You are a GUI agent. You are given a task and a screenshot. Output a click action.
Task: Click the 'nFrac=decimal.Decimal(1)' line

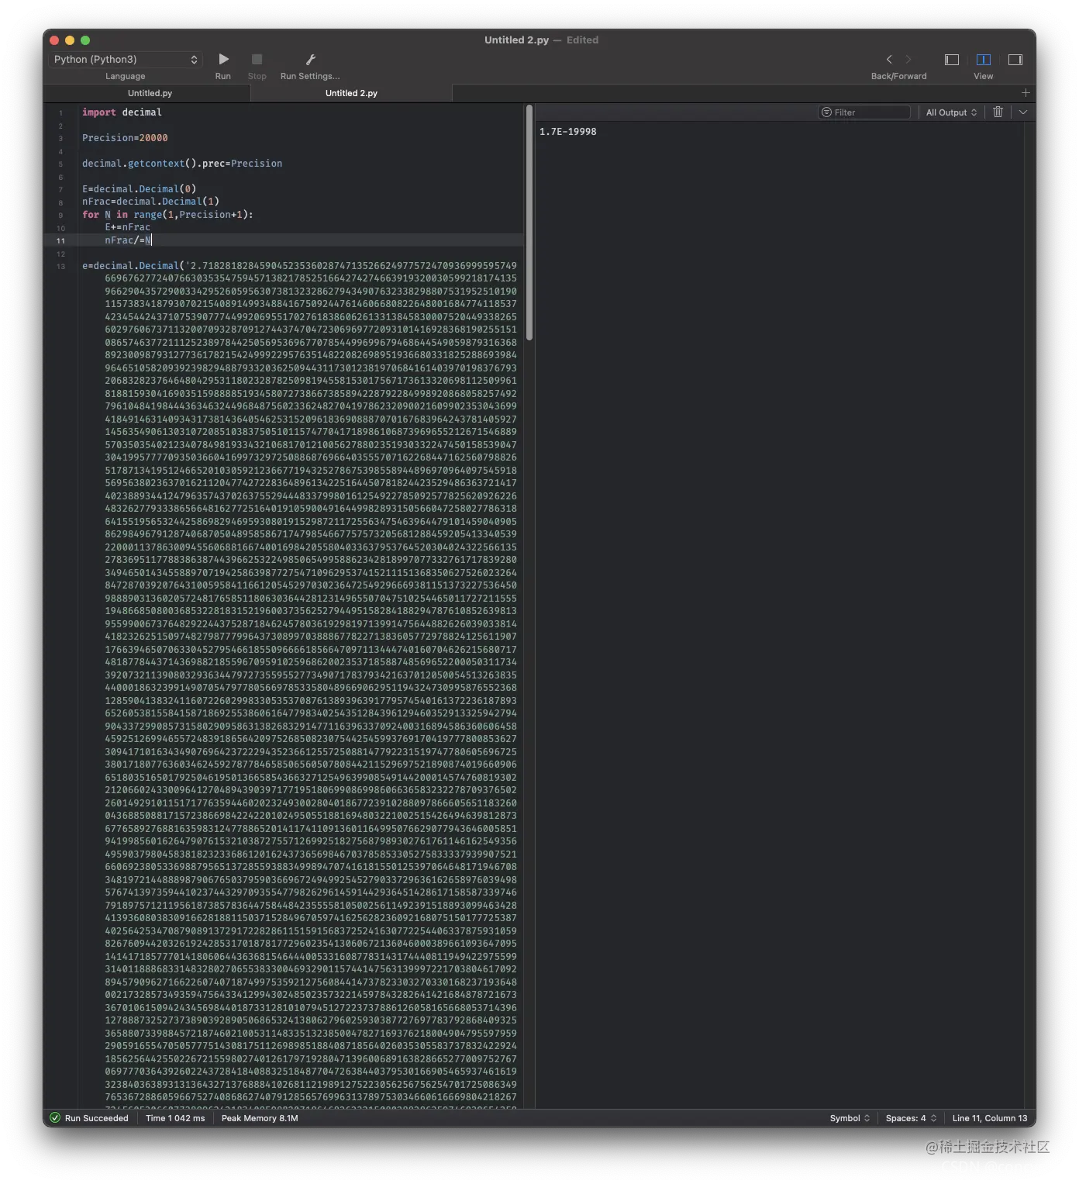[x=150, y=202]
